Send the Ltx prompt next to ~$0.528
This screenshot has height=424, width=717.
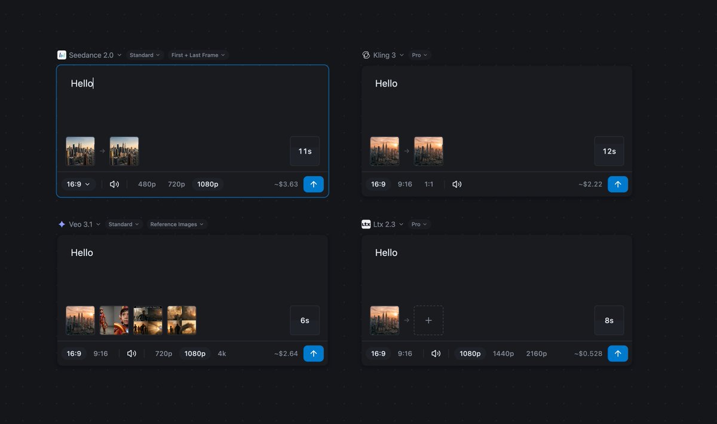(618, 353)
